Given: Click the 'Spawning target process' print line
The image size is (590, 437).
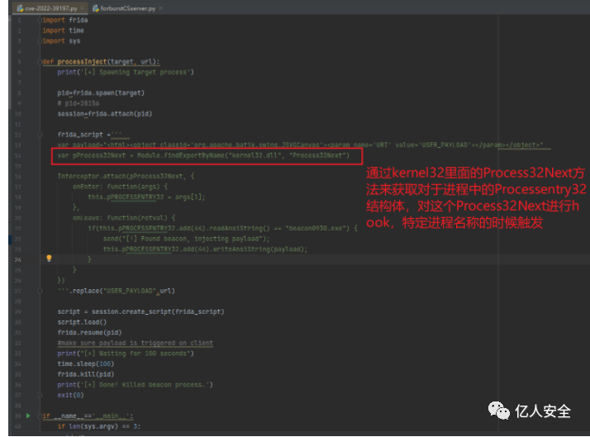Looking at the screenshot, I should point(126,72).
